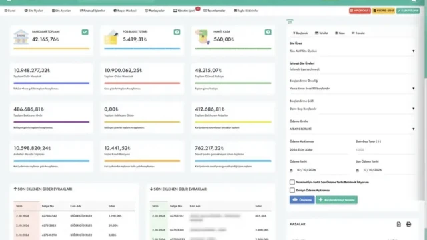
Task: Click the POS Bloke amount 5.489,31₺
Action: 135,39
